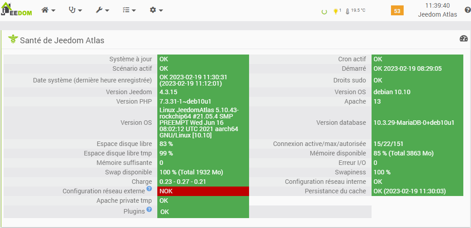Open the Home menu dropdown

tap(48, 10)
